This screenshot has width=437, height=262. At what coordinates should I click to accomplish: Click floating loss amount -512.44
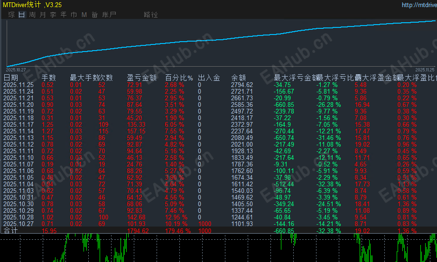(284, 184)
